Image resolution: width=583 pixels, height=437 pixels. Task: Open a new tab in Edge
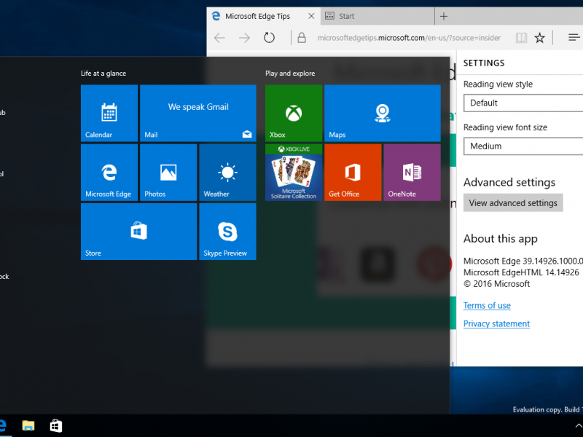pyautogui.click(x=444, y=16)
